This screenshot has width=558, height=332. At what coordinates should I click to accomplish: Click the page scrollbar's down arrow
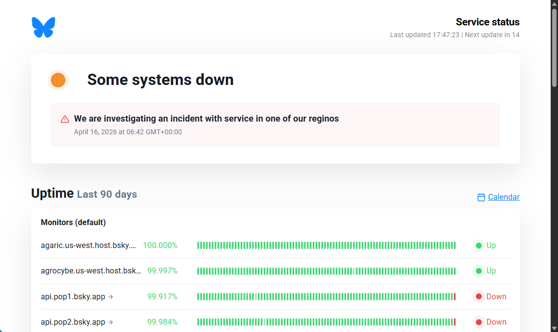pos(554,328)
